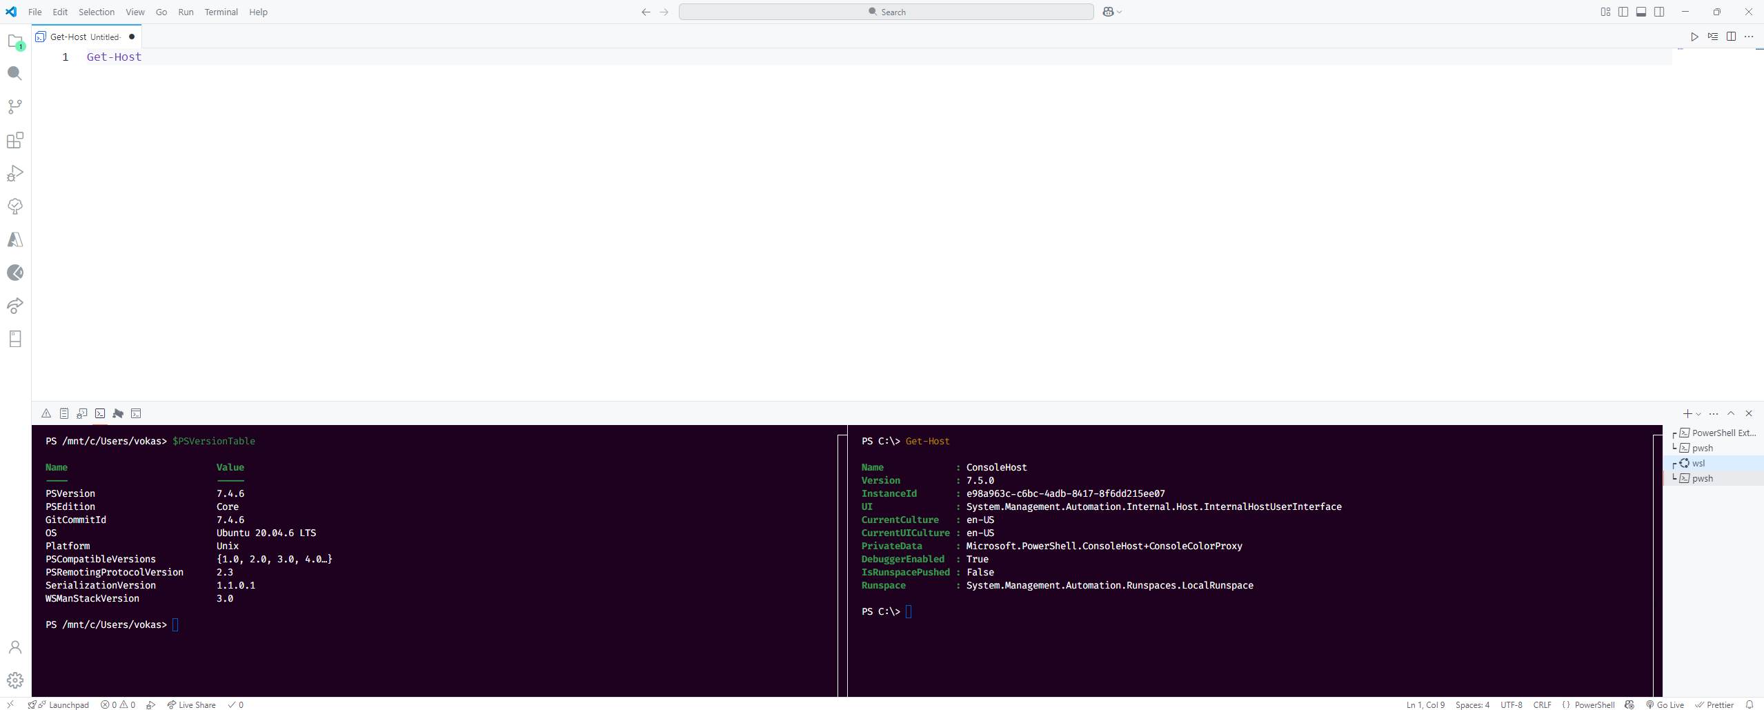Toggle Secondary Side Bar visibility

1659,12
